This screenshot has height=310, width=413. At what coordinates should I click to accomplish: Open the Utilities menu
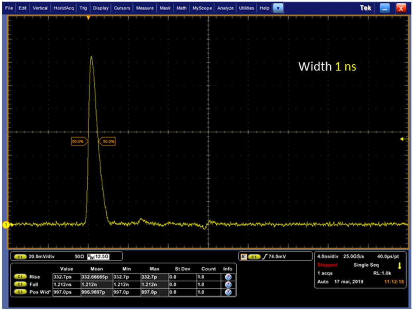(x=247, y=8)
